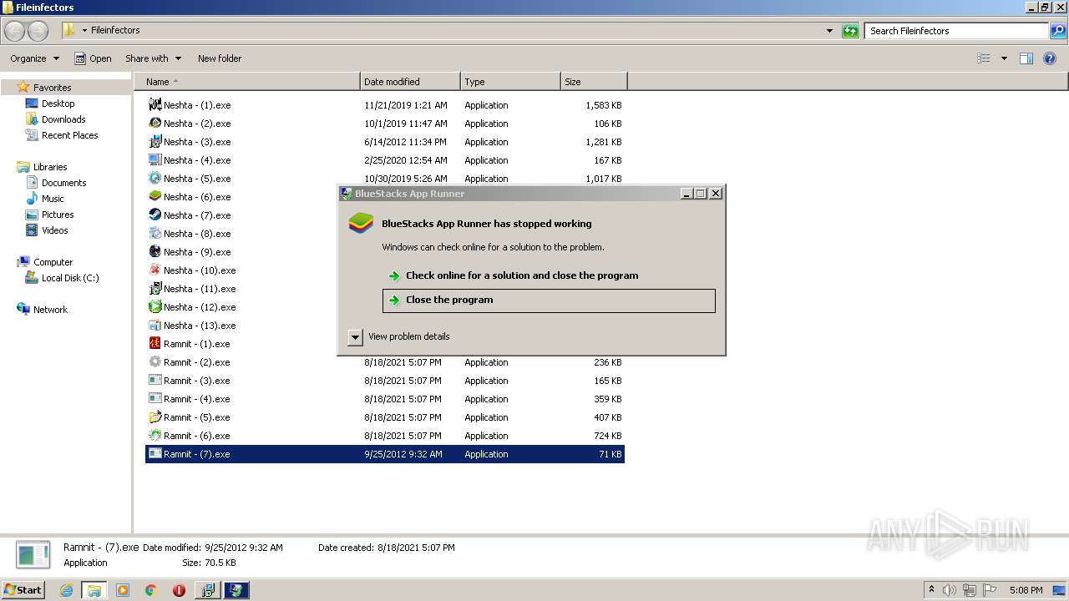Show hidden tray icons
The image size is (1069, 601).
pos(931,590)
